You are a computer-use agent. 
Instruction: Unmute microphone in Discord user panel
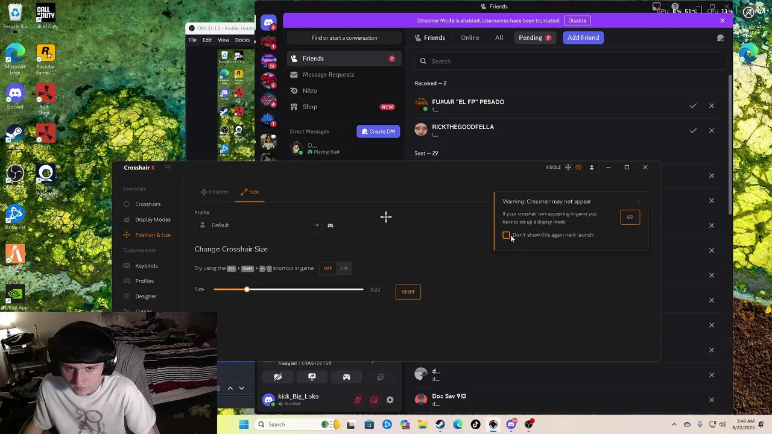(358, 400)
